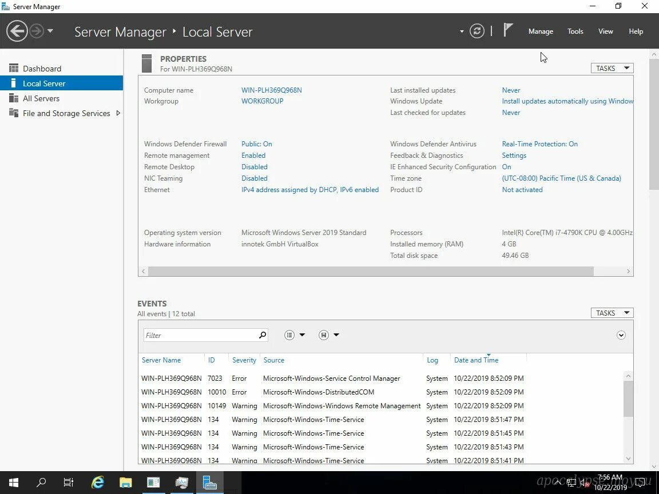Image resolution: width=659 pixels, height=494 pixels.
Task: Open Ethernet IPv4 address assigned by DHCP link
Action: [x=309, y=190]
